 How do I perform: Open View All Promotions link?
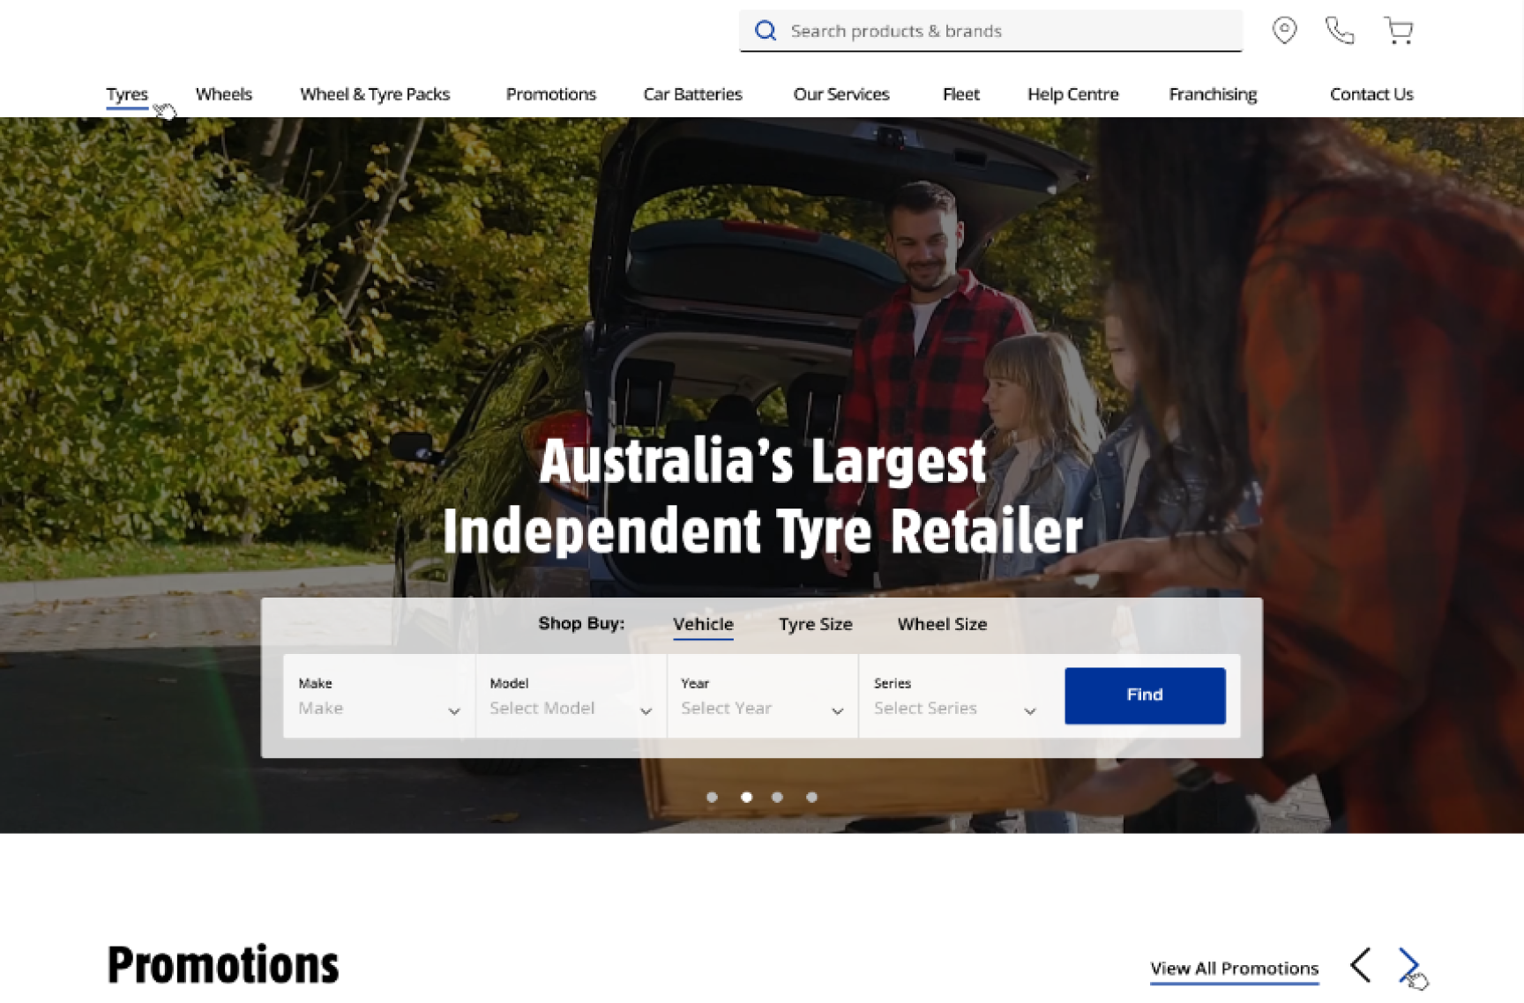pos(1235,969)
